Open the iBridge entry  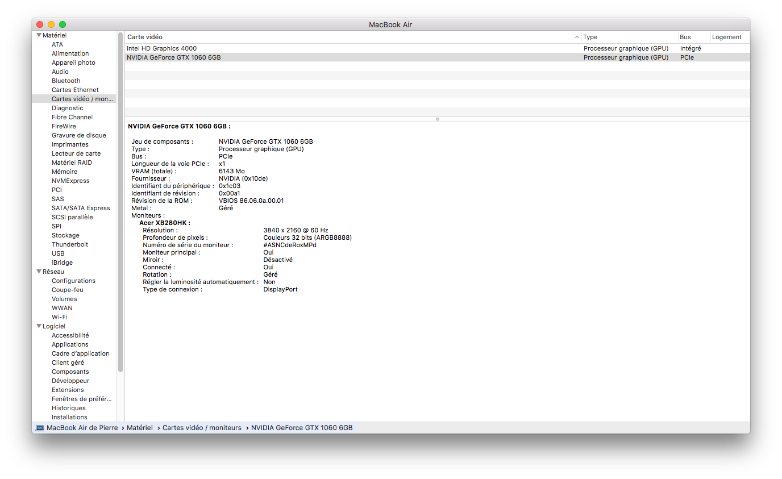click(62, 263)
